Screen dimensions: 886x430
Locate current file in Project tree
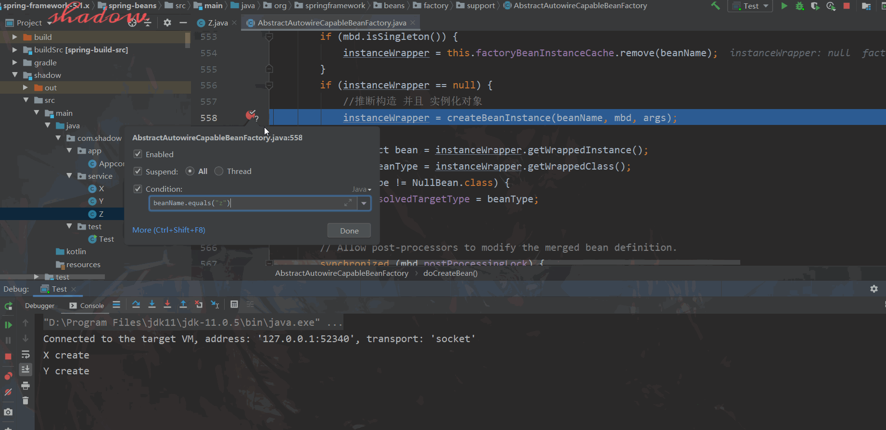click(x=132, y=23)
